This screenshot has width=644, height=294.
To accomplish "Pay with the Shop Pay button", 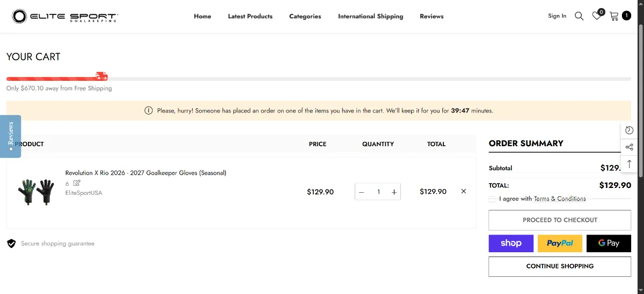I will point(511,243).
